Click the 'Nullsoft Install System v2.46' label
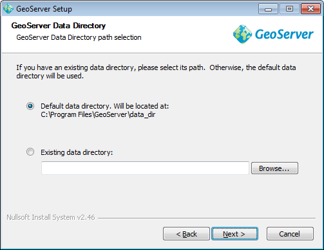The image size is (324, 250). 51,217
